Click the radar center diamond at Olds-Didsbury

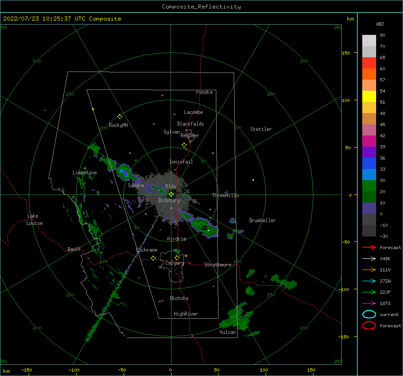click(x=171, y=194)
